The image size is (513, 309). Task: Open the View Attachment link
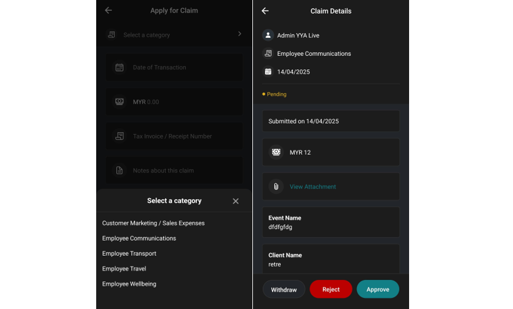[313, 187]
